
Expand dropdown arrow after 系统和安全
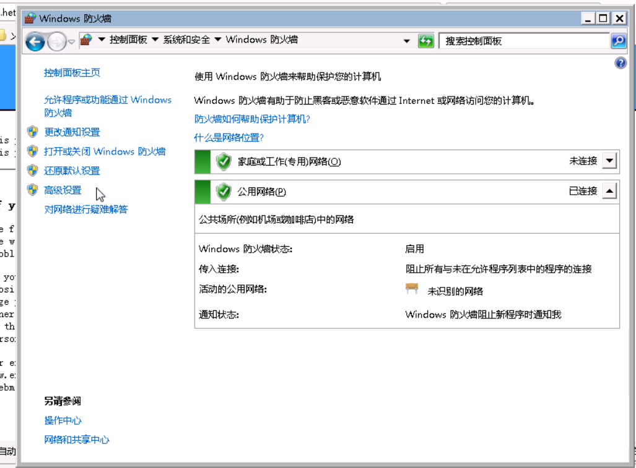click(218, 40)
